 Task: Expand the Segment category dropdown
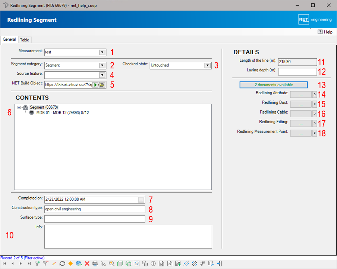coord(103,65)
